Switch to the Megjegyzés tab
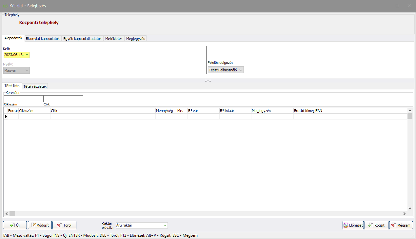This screenshot has width=416, height=239. [x=136, y=39]
